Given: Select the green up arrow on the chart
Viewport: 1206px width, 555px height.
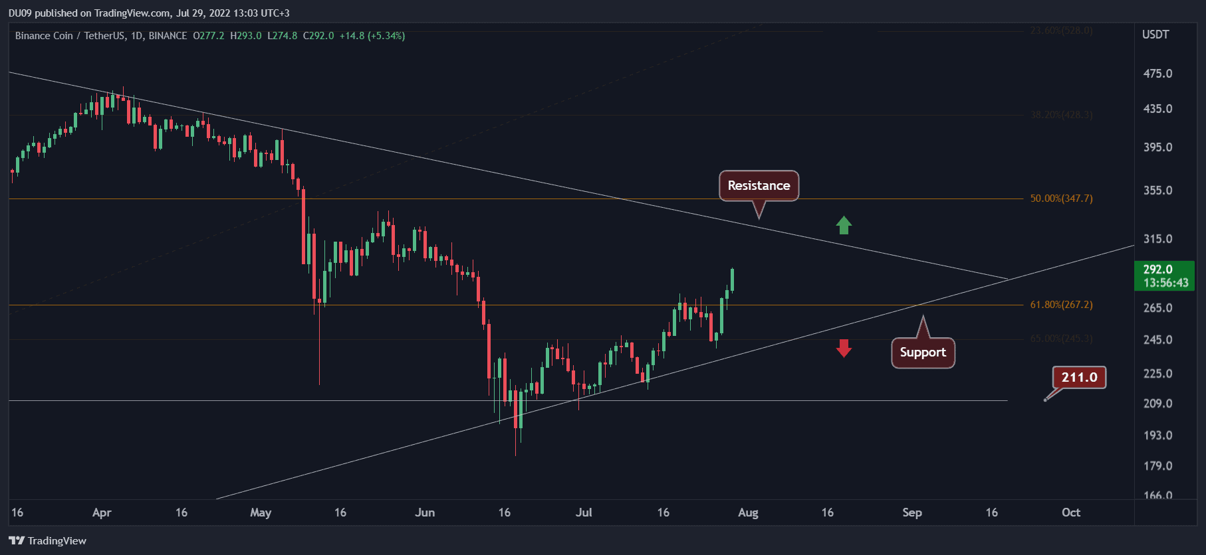Looking at the screenshot, I should [844, 225].
